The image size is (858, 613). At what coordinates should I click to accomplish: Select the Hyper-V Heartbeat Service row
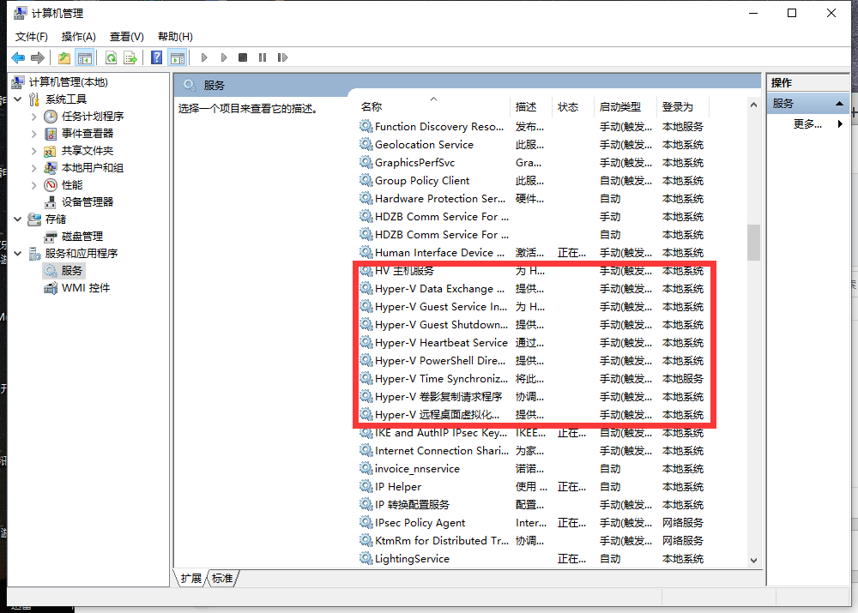click(441, 343)
